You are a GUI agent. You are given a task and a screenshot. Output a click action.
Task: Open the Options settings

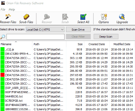103,19
